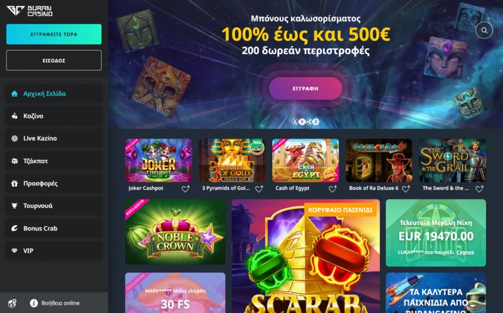Go to Live Kazino section
The height and width of the screenshot is (313, 503).
[54, 139]
